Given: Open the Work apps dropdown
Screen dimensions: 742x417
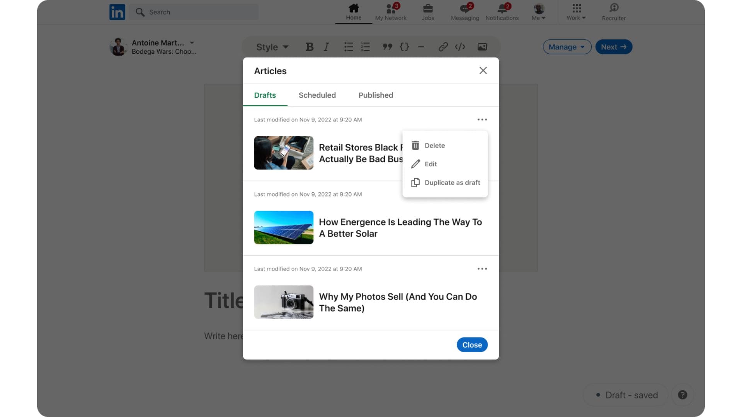Looking at the screenshot, I should [576, 12].
